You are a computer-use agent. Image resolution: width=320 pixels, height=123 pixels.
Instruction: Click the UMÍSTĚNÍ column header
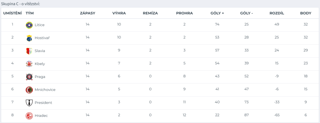tap(12, 13)
